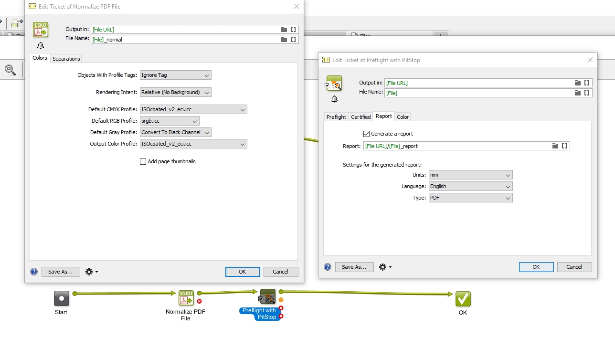Insert SmartName in Preflight Output in field

587,83
